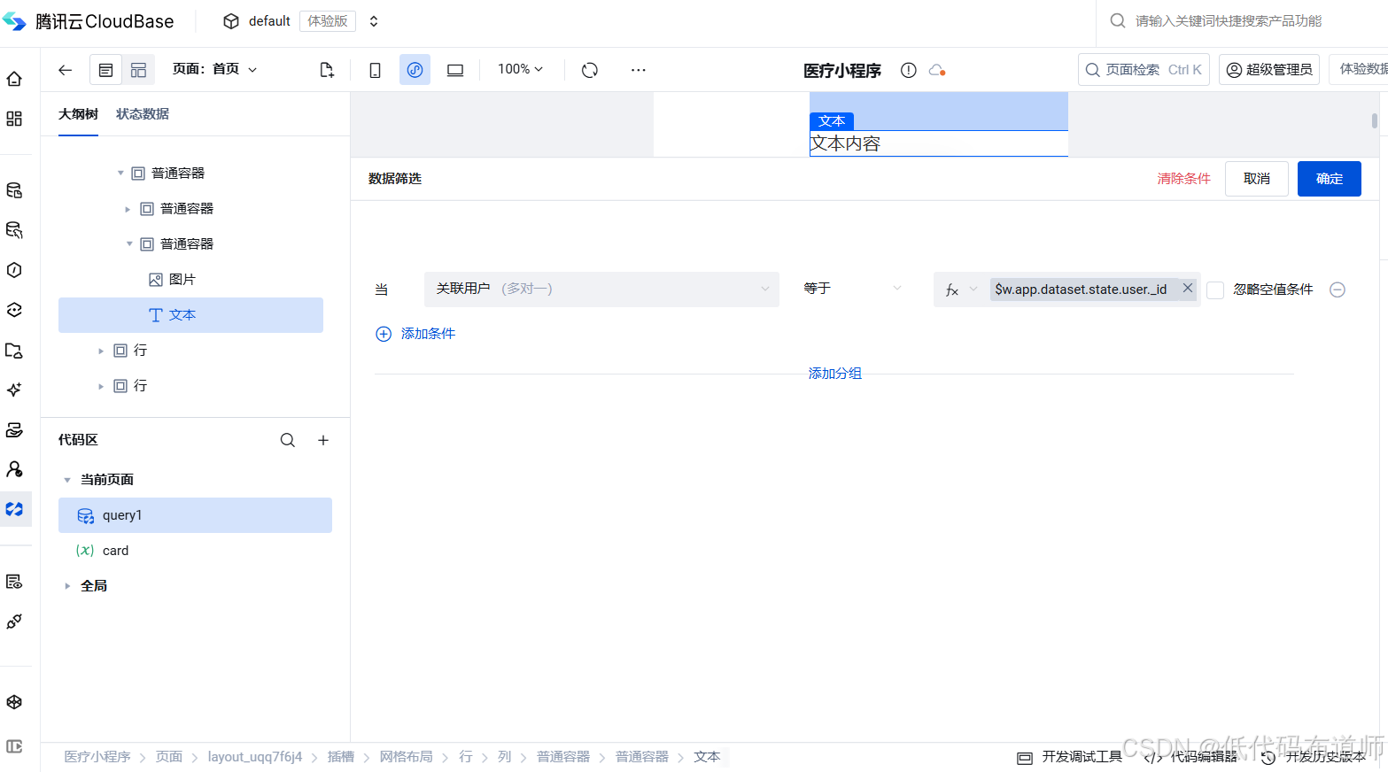Open the data sources panel in left sidebar

tap(15, 189)
